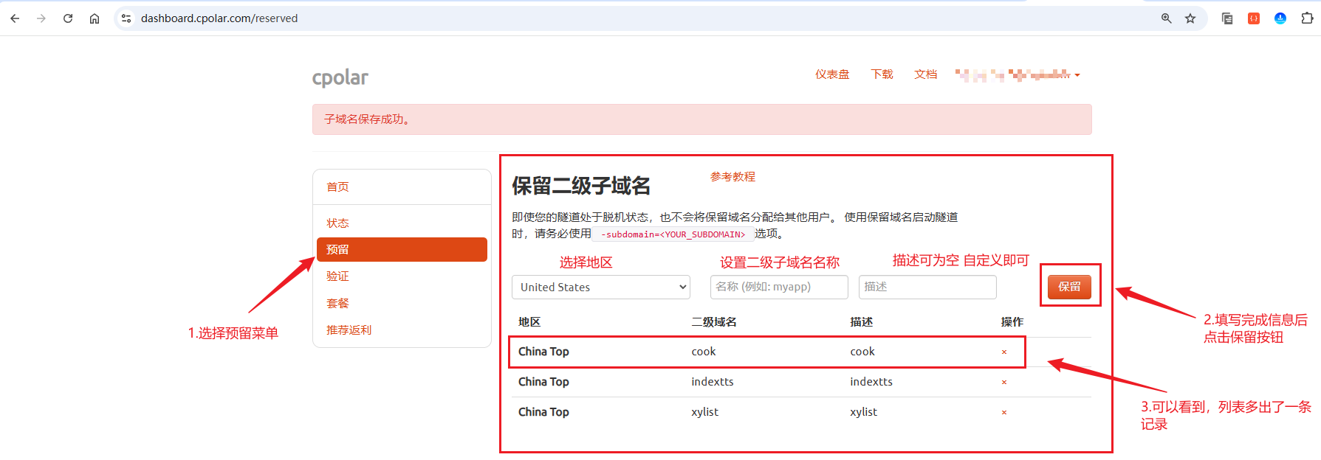Click the 描述 column header

(x=861, y=322)
